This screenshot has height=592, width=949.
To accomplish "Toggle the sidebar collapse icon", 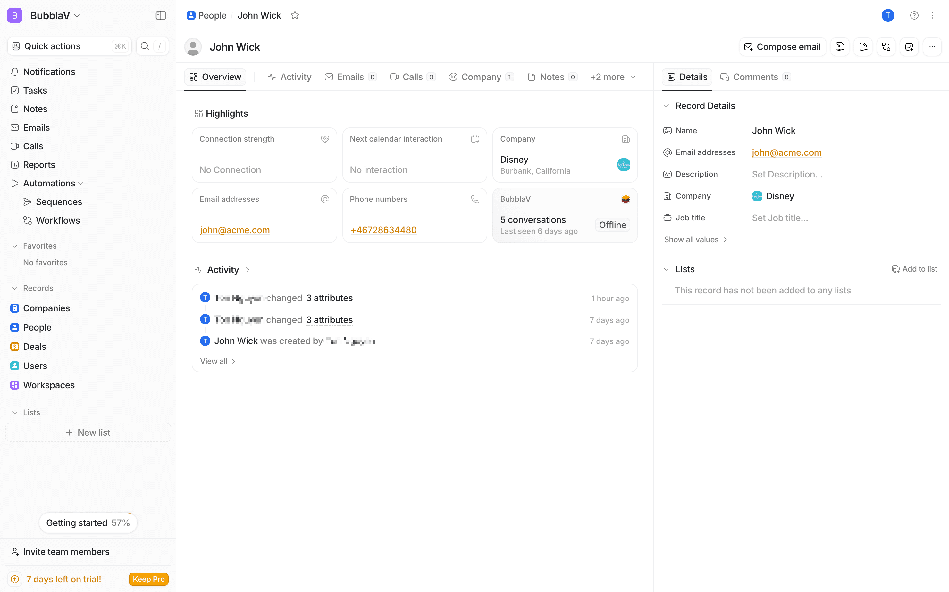I will (161, 15).
